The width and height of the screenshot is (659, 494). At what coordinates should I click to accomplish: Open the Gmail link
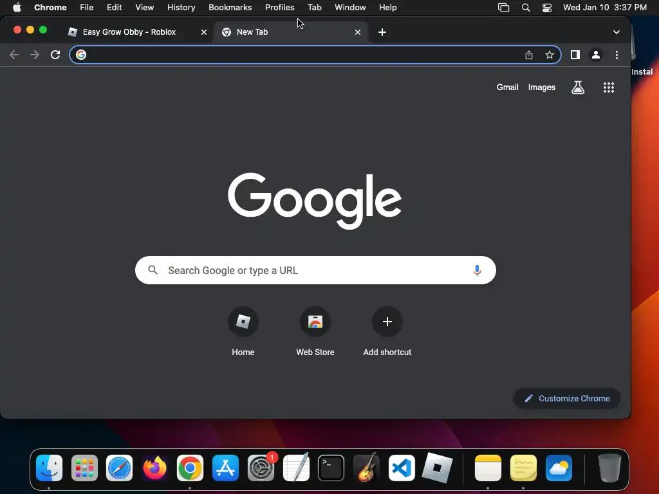[x=507, y=87]
